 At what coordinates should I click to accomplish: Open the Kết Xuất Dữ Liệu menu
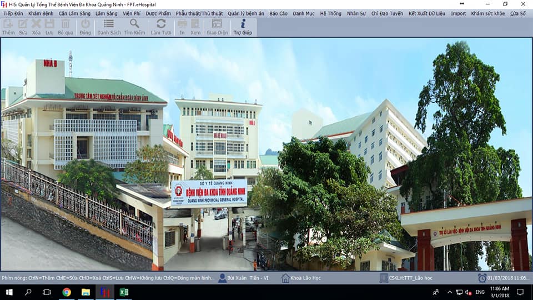[x=426, y=13]
